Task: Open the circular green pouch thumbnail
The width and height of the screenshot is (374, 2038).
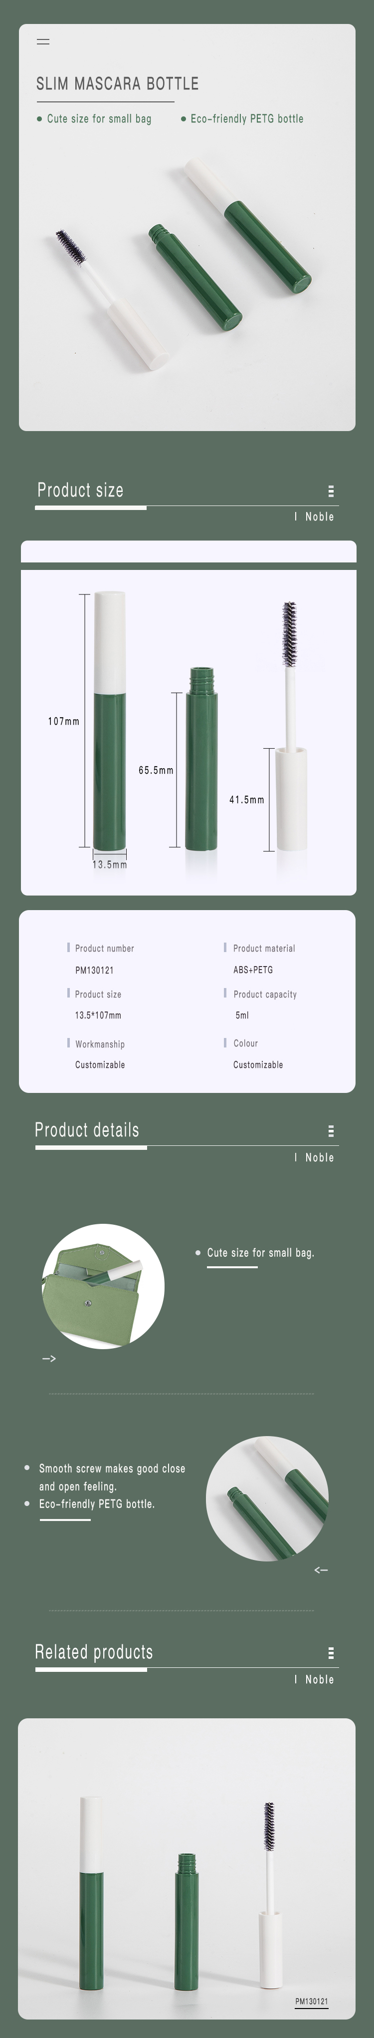Action: [103, 1286]
